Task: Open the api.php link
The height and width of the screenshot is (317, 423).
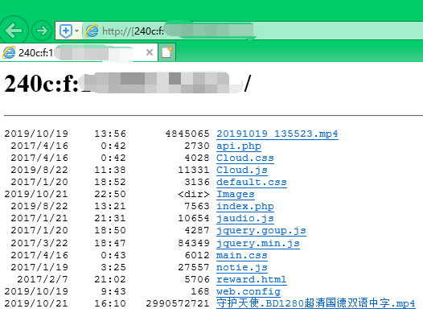Action: 239,146
